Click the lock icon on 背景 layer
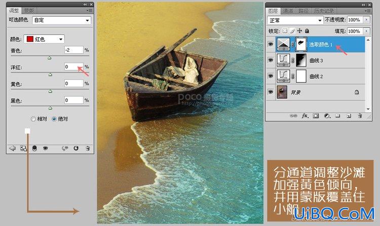The image size is (380, 226). point(357,92)
